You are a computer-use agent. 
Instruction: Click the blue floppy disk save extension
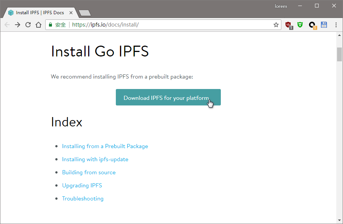tap(324, 25)
